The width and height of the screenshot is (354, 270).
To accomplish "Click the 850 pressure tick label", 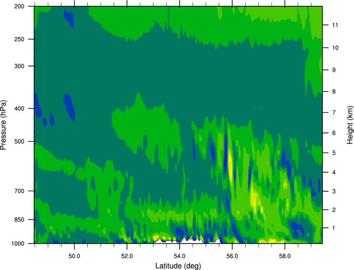I will 19,220.
